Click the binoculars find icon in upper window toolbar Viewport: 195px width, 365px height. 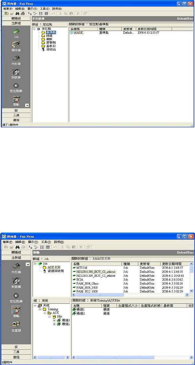pyautogui.click(x=18, y=13)
